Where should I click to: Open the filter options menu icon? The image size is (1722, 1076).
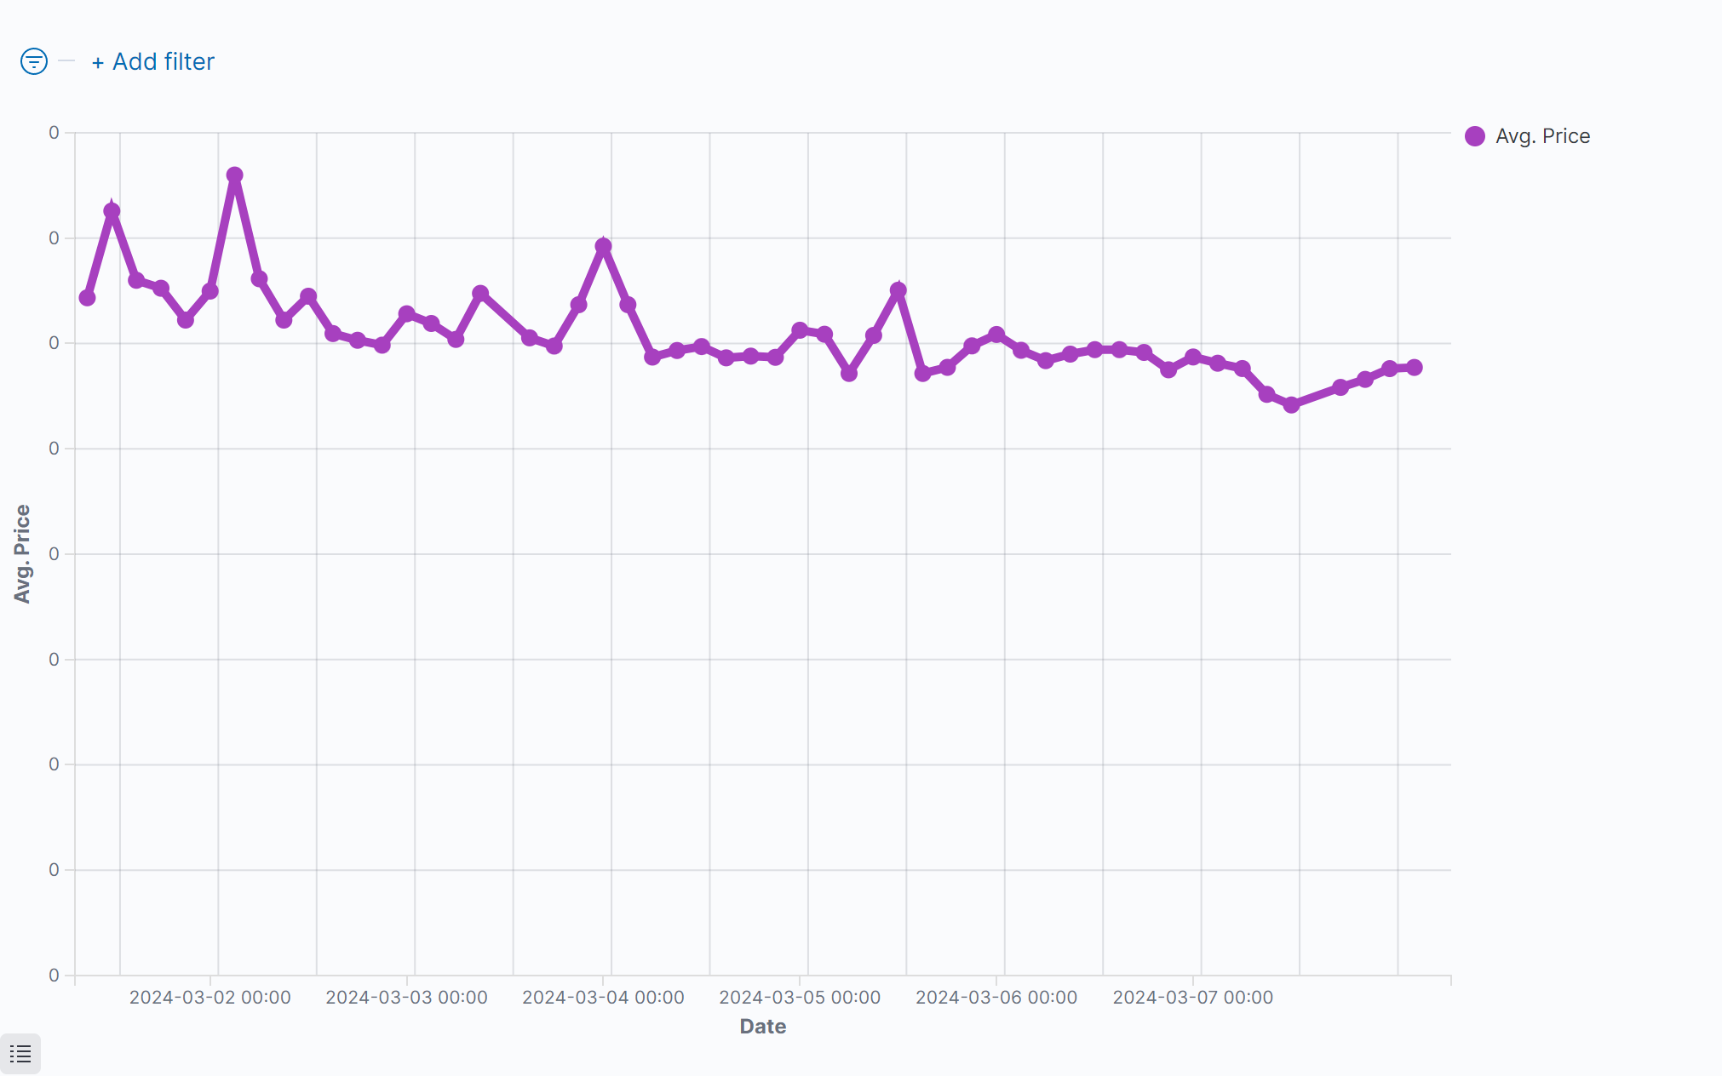[34, 61]
